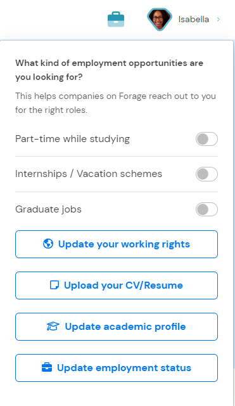Open Update academic profile

pyautogui.click(x=117, y=327)
